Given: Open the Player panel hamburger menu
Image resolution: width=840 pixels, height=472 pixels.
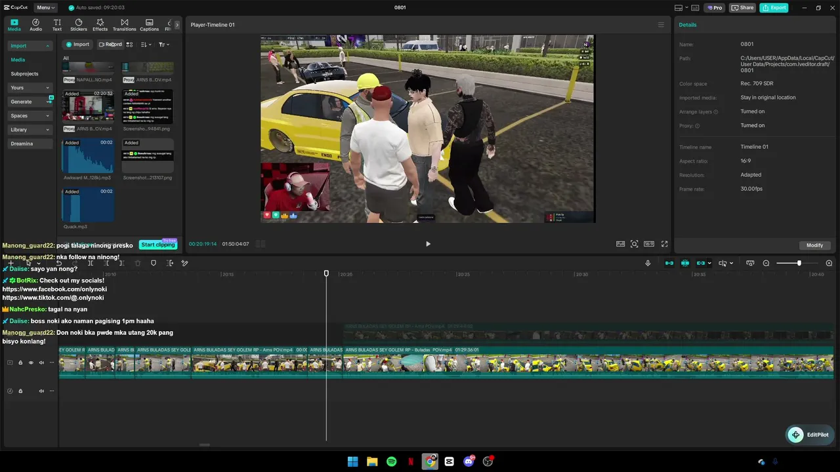Looking at the screenshot, I should click(x=661, y=25).
